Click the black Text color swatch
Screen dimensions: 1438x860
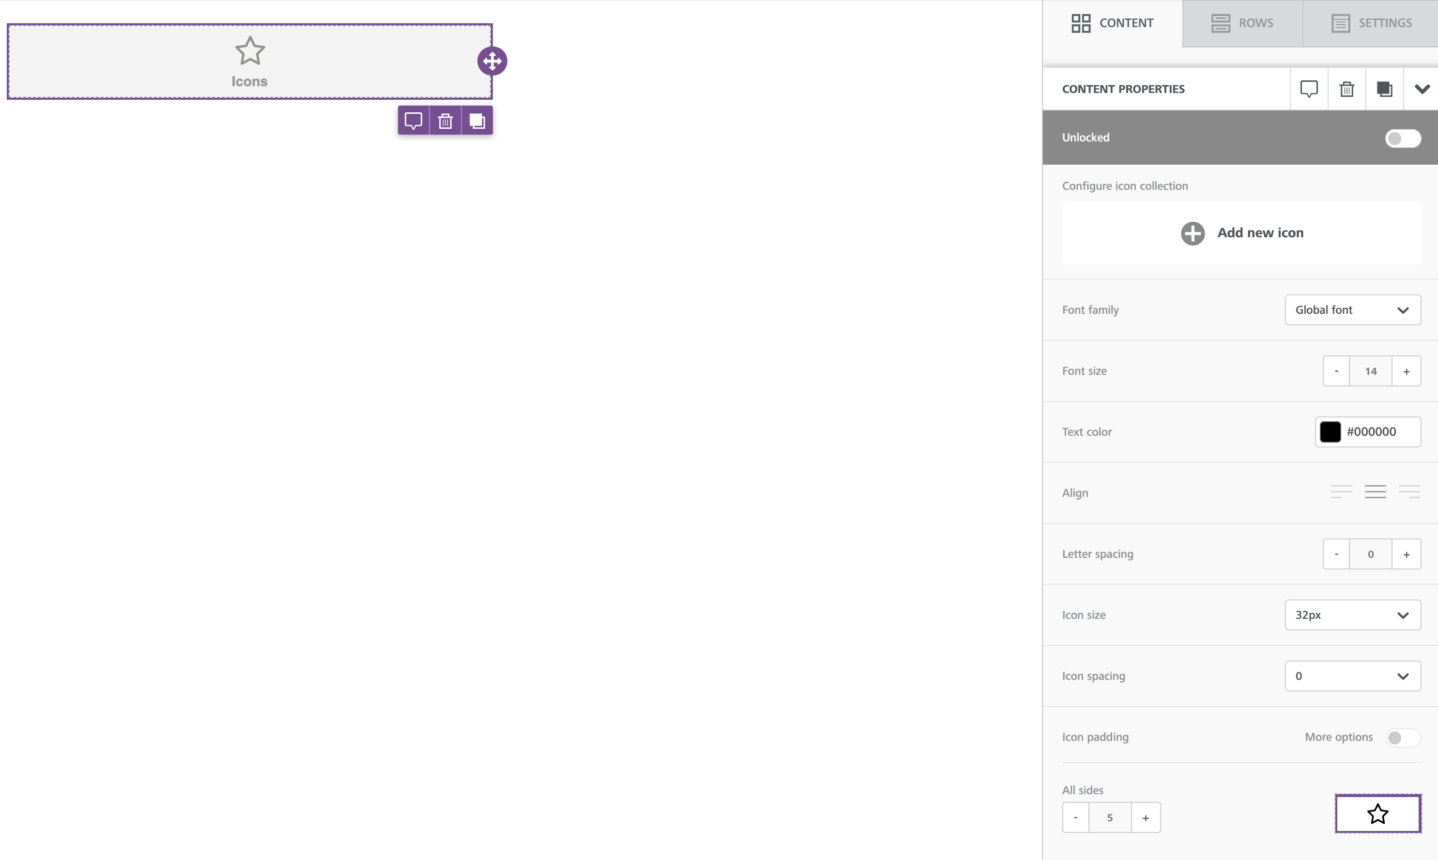point(1330,432)
